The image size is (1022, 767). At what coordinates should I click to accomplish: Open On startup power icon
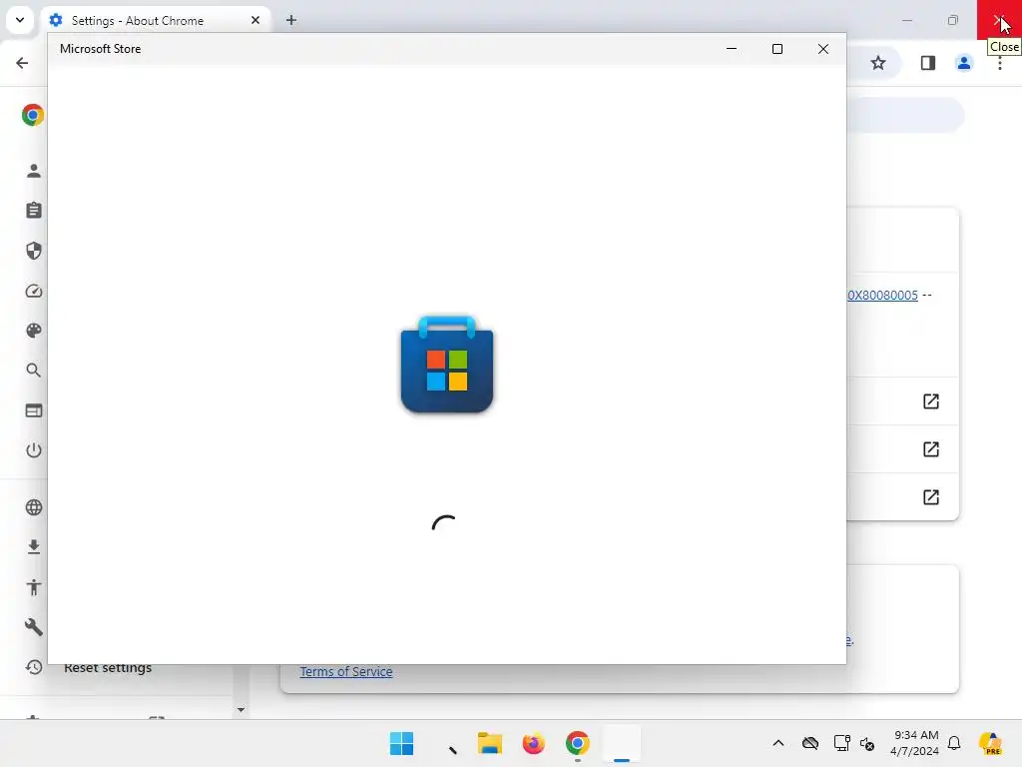coord(34,450)
